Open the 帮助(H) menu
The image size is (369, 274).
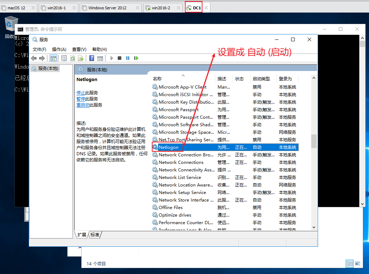(x=99, y=49)
